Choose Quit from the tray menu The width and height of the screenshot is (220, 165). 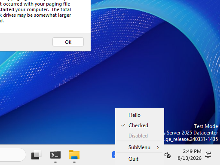(140, 159)
